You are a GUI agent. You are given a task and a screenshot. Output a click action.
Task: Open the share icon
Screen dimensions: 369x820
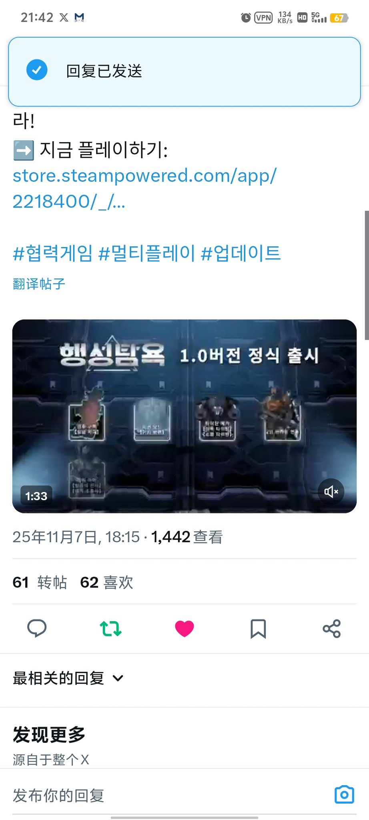click(x=332, y=629)
